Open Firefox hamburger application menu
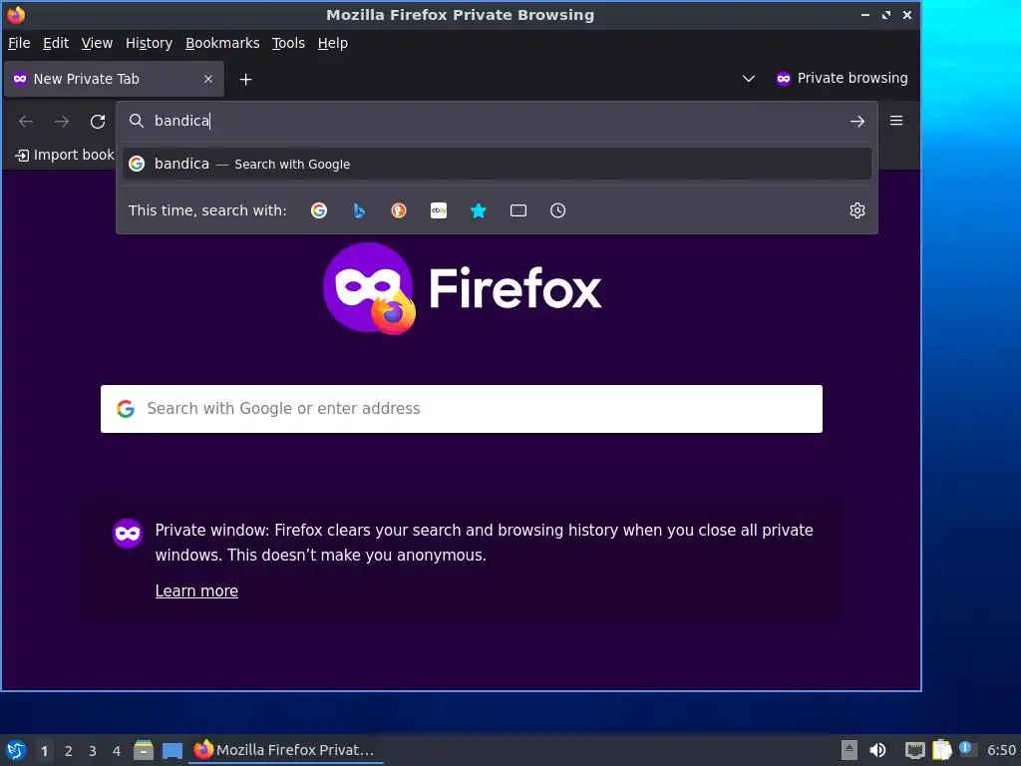Screen dimensions: 1021x766 [x=896, y=121]
